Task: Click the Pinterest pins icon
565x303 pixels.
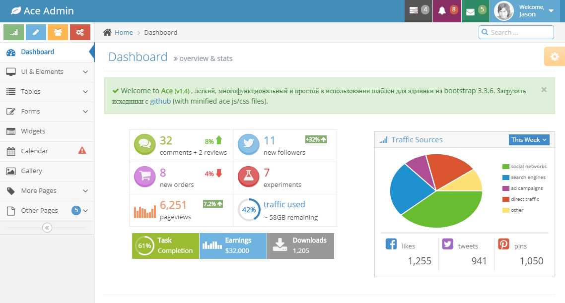Action: point(503,244)
